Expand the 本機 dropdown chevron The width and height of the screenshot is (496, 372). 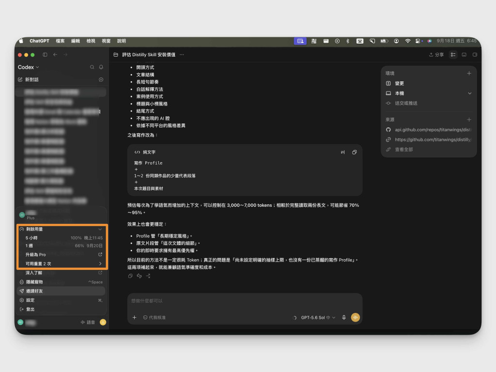coord(470,93)
